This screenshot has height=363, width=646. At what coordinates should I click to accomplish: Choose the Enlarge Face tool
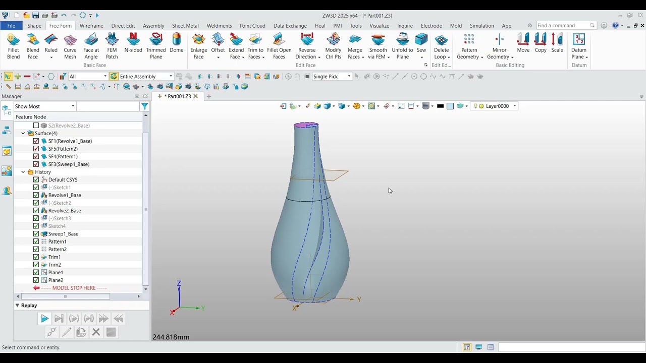[x=199, y=46]
